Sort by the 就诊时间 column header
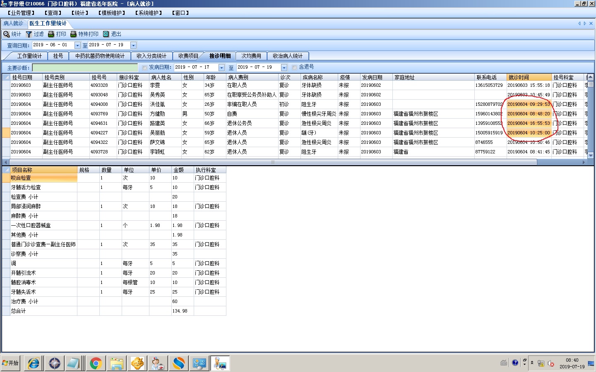Screen dimensions: 596x372 [529, 77]
